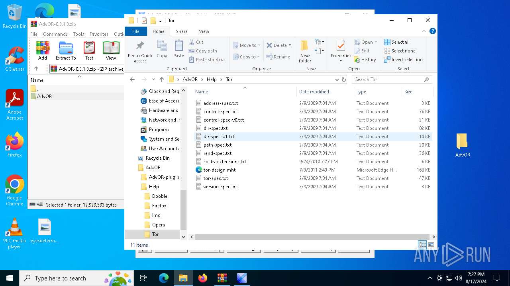Click Help in address breadcrumb
This screenshot has height=286, width=510.
coord(212,79)
